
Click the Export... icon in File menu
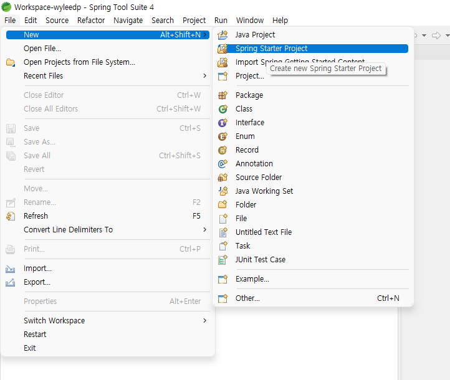point(11,282)
